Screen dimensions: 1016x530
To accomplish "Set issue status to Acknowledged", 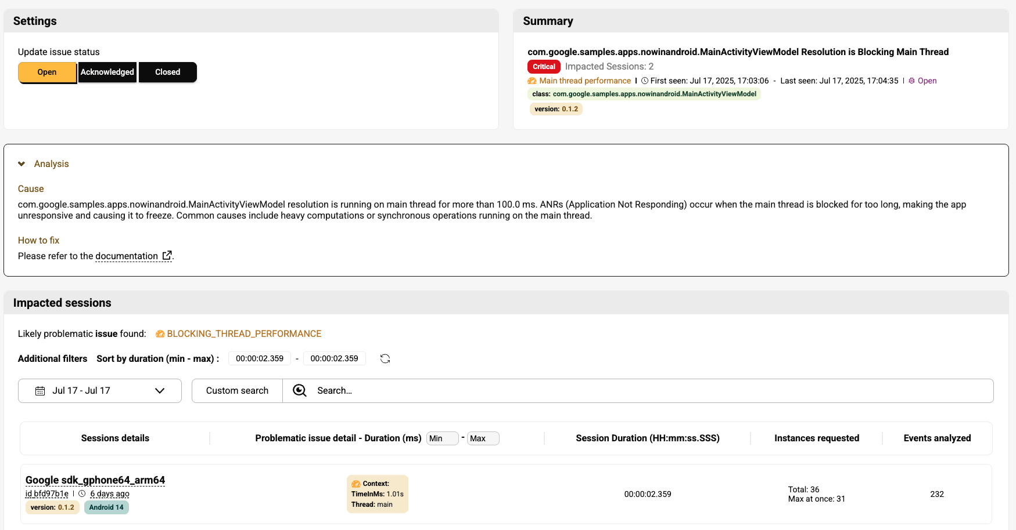I will 107,72.
